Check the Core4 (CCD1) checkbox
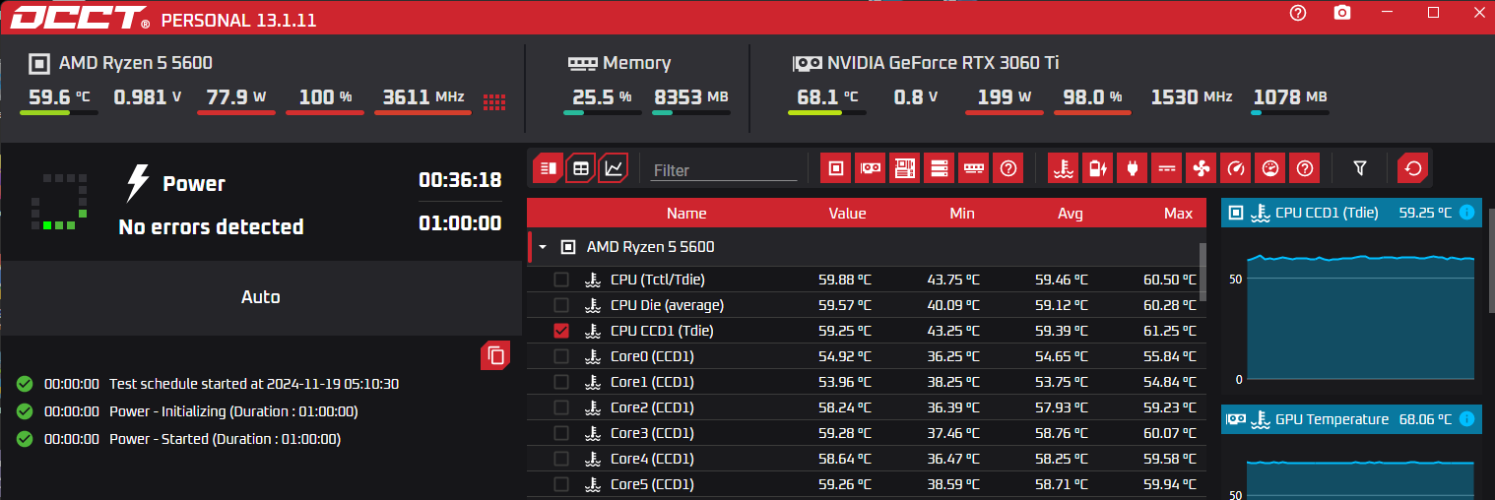Screen dimensions: 1495x500 click(561, 459)
